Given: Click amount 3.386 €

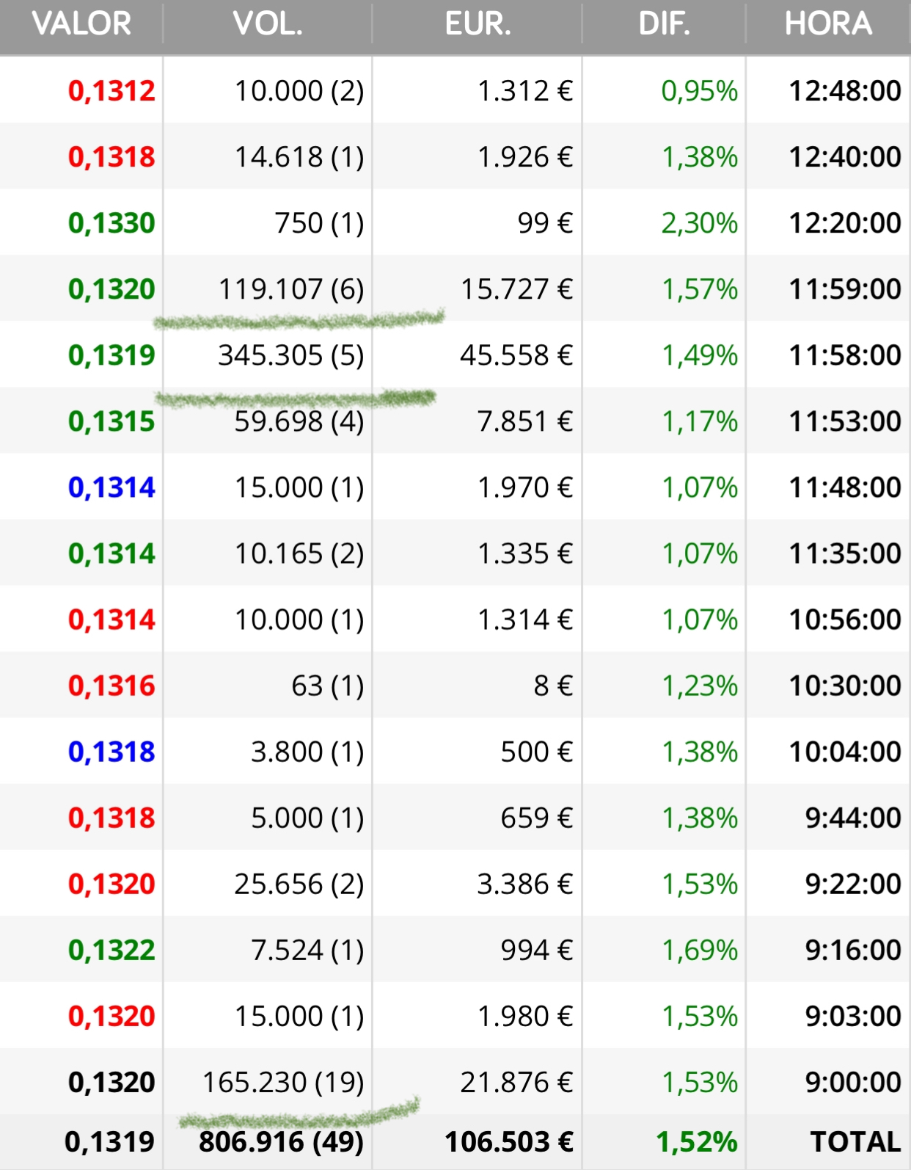Looking at the screenshot, I should point(525,884).
